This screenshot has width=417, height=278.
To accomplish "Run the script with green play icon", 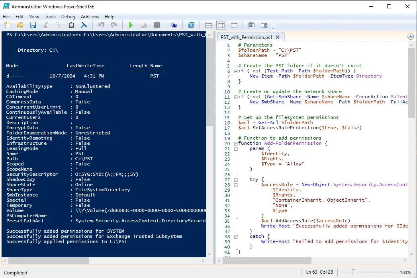I will coord(131,25).
